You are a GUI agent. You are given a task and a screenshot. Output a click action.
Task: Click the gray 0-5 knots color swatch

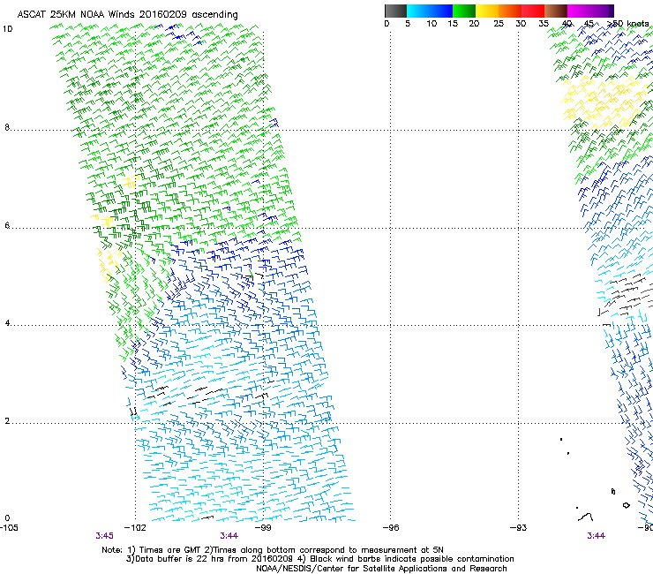(x=395, y=11)
